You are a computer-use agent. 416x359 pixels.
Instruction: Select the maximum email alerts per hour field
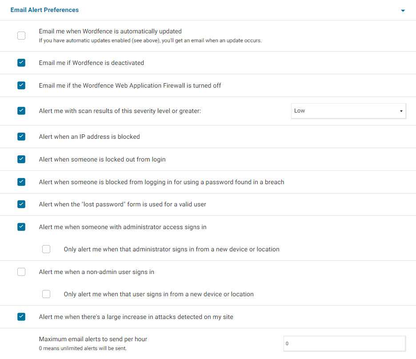[344, 343]
